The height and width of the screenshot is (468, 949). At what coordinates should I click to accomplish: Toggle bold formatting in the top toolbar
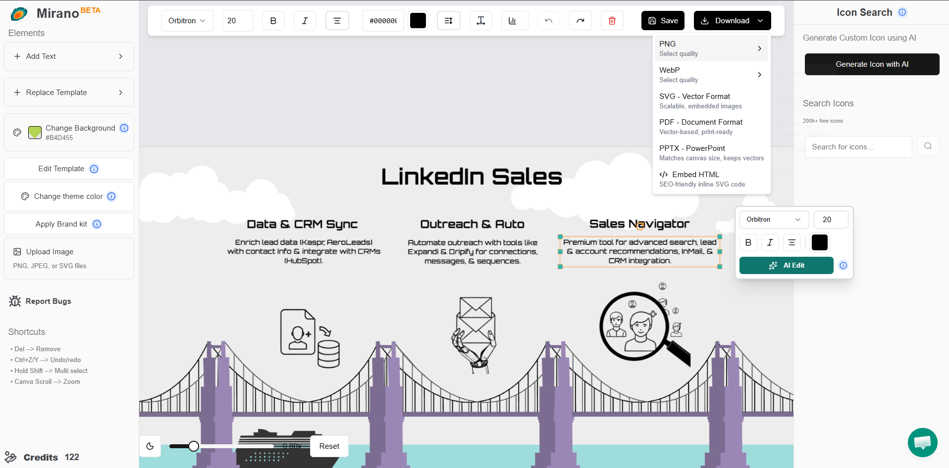pyautogui.click(x=273, y=20)
